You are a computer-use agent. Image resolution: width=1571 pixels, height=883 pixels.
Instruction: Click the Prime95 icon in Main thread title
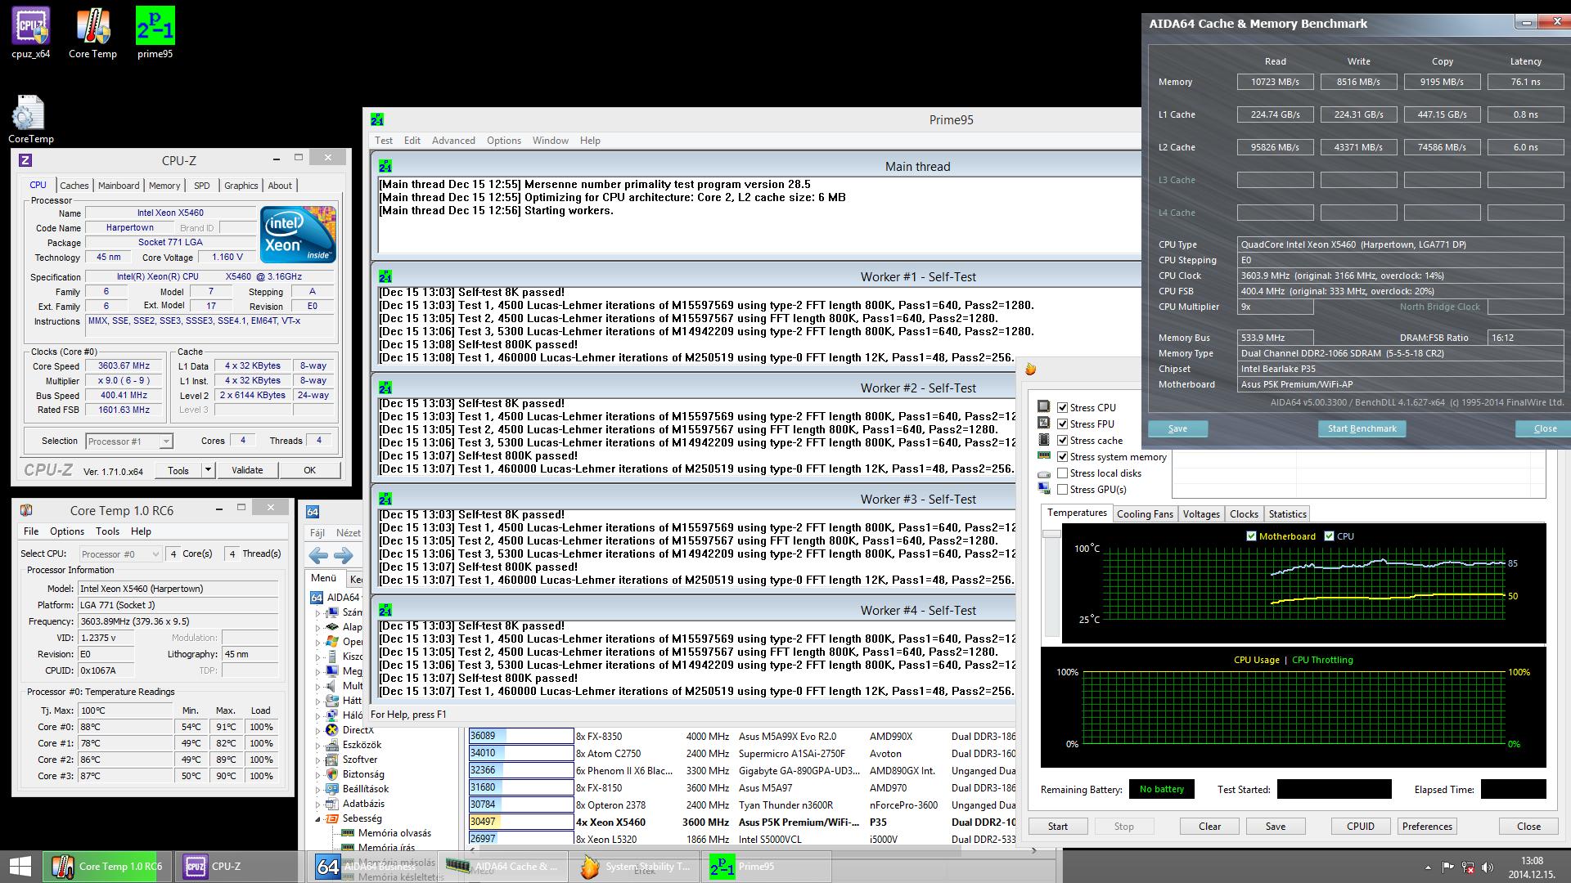click(385, 166)
